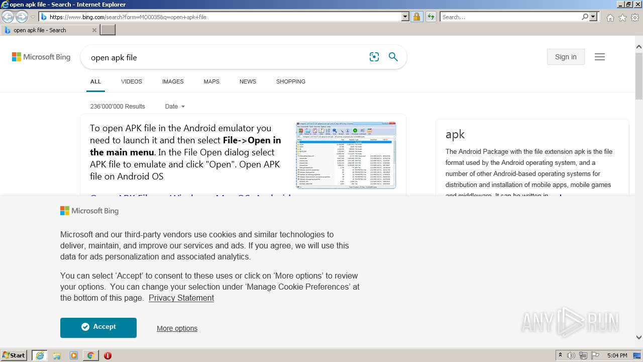Open the IE Tools gear icon

coord(635,18)
